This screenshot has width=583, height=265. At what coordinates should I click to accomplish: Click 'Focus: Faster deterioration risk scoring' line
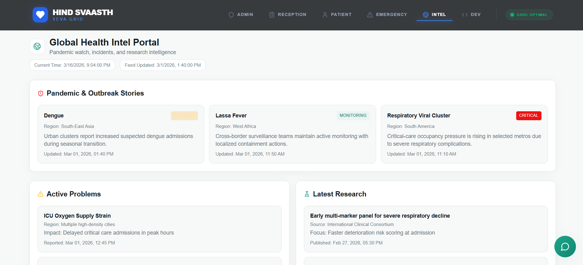point(372,233)
